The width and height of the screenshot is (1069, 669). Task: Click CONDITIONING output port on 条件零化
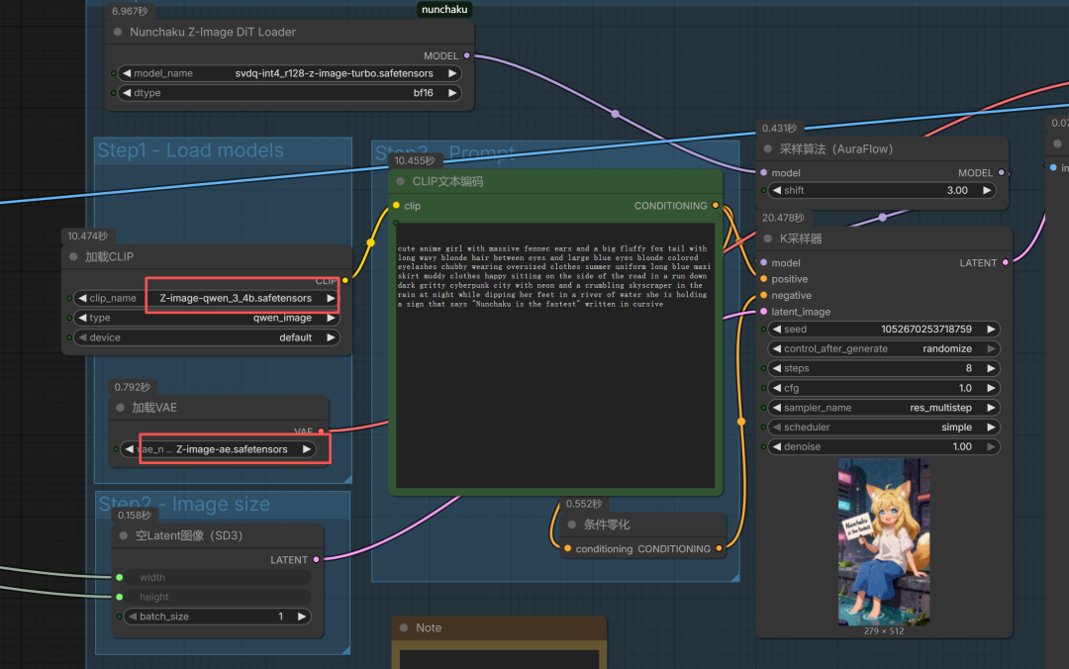720,549
